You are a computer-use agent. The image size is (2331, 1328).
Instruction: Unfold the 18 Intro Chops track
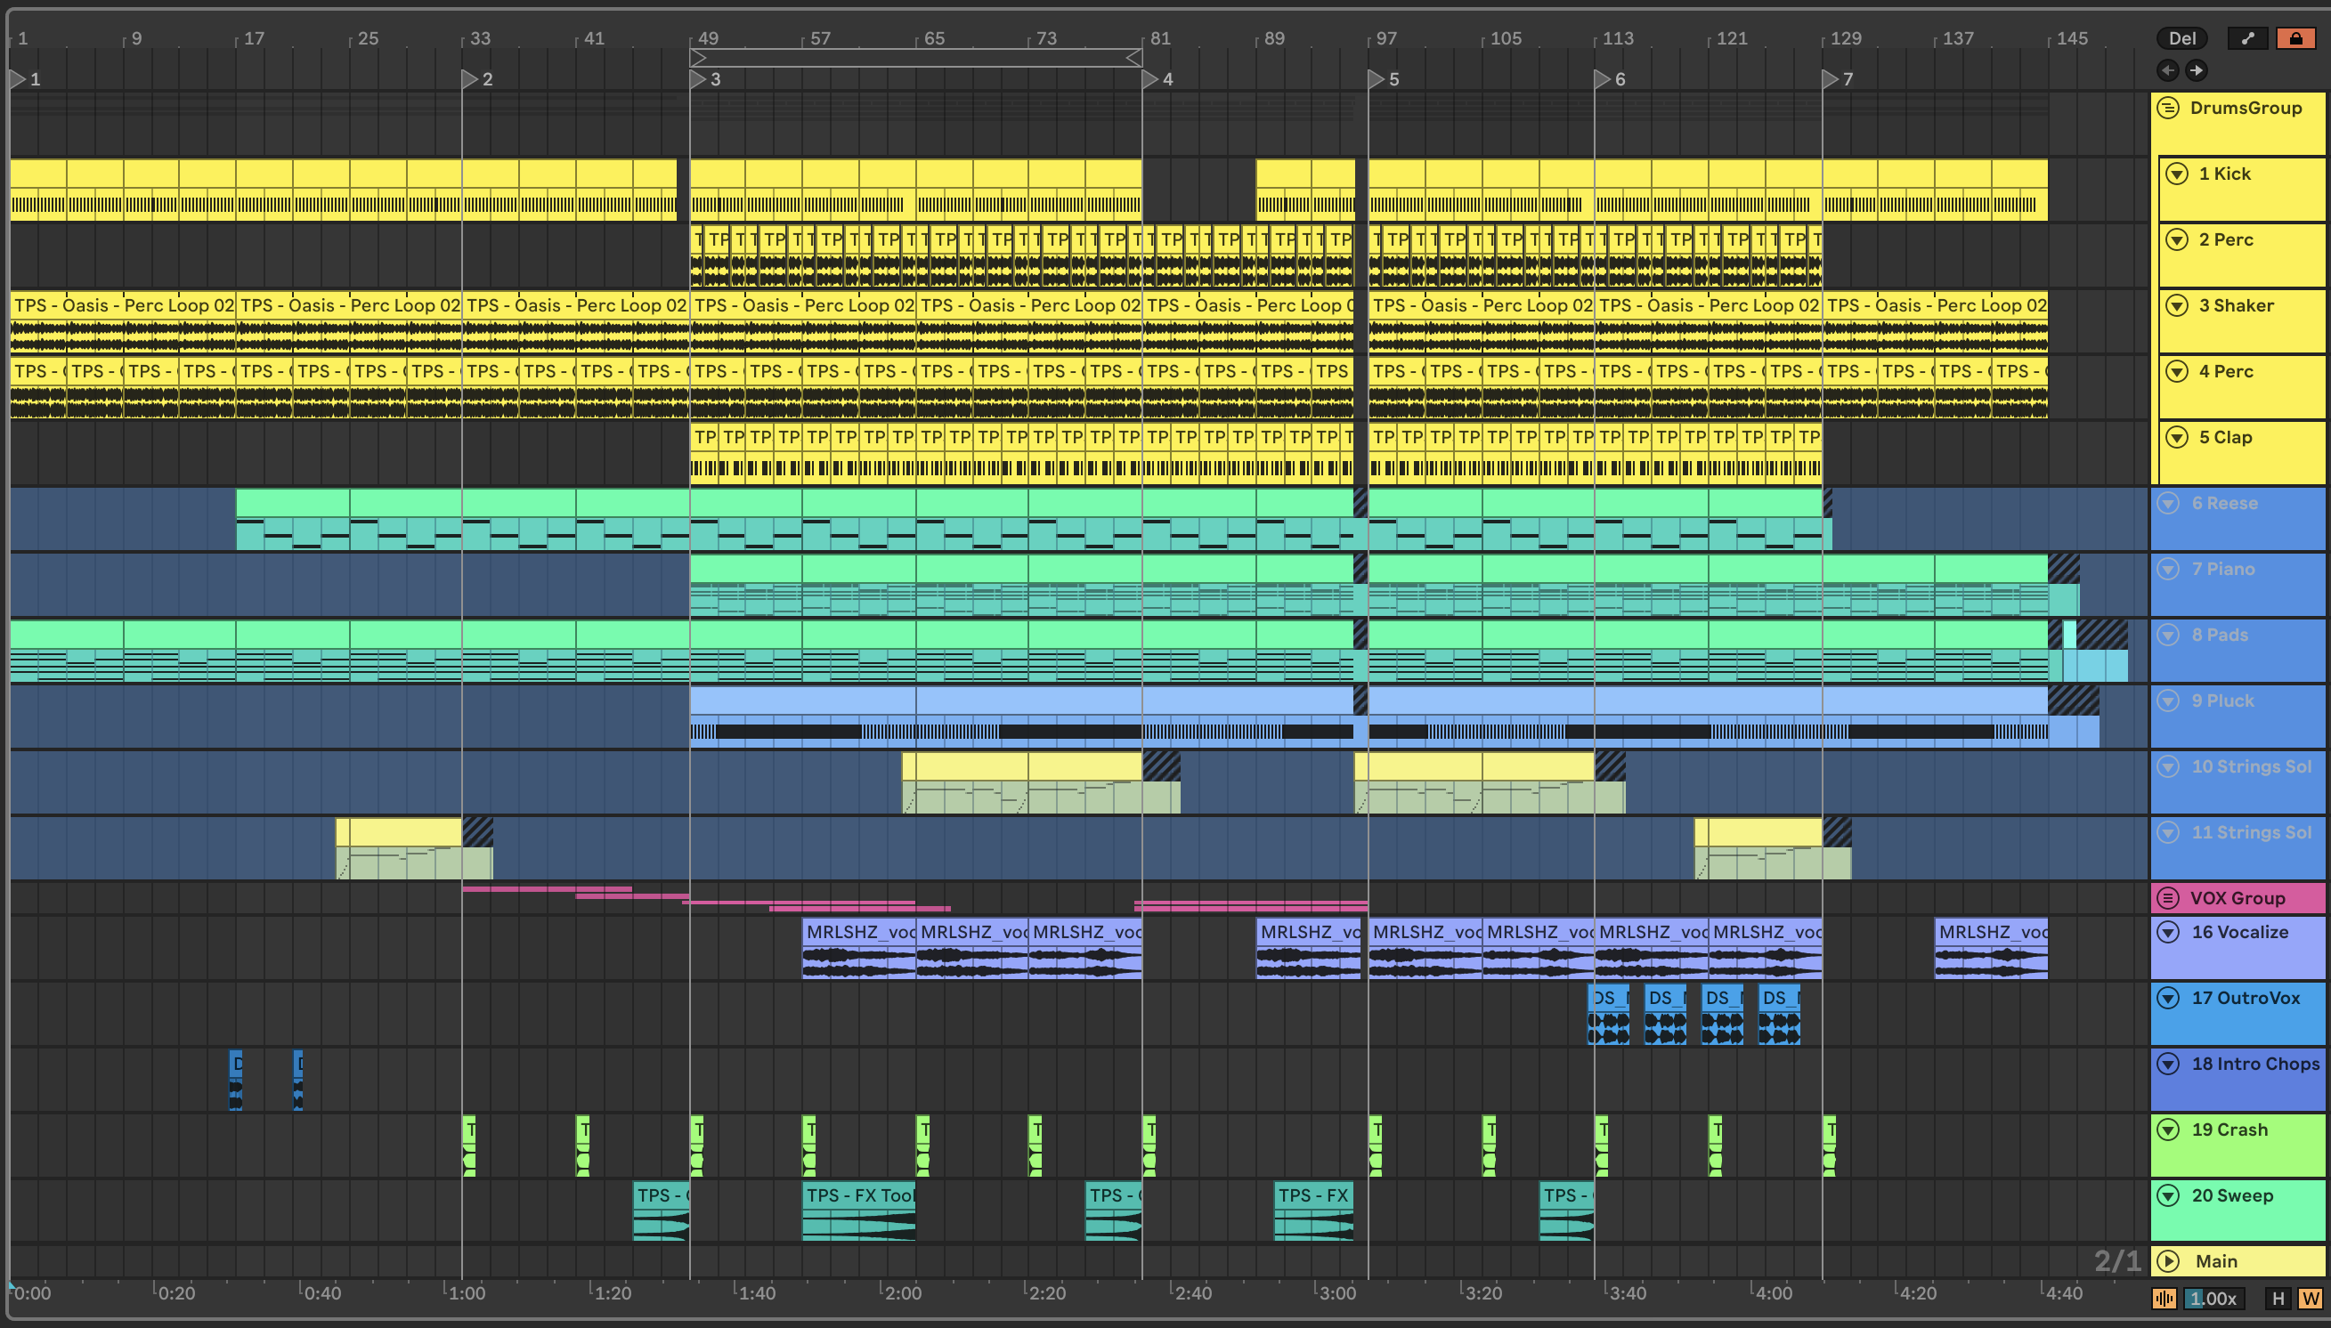2169,1064
